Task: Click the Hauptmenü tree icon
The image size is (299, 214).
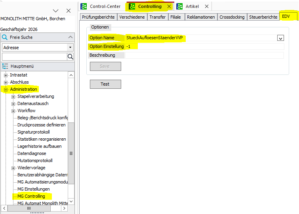Action: pos(5,66)
